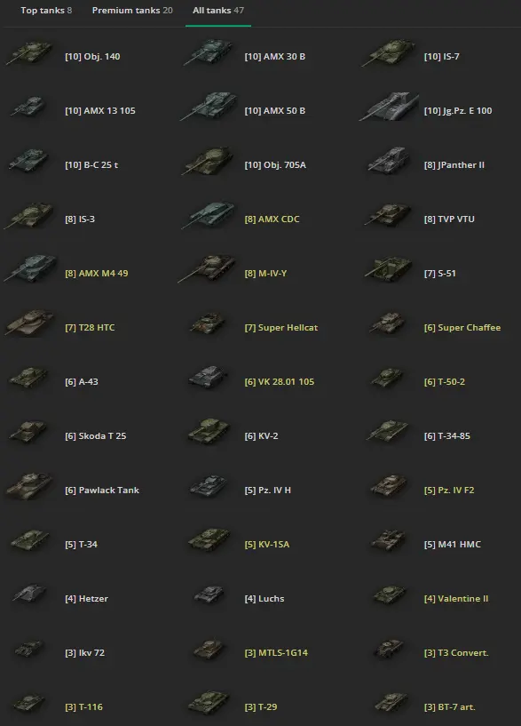Select the All tanks tab
Viewport: 521px width, 726px height.
(x=218, y=10)
